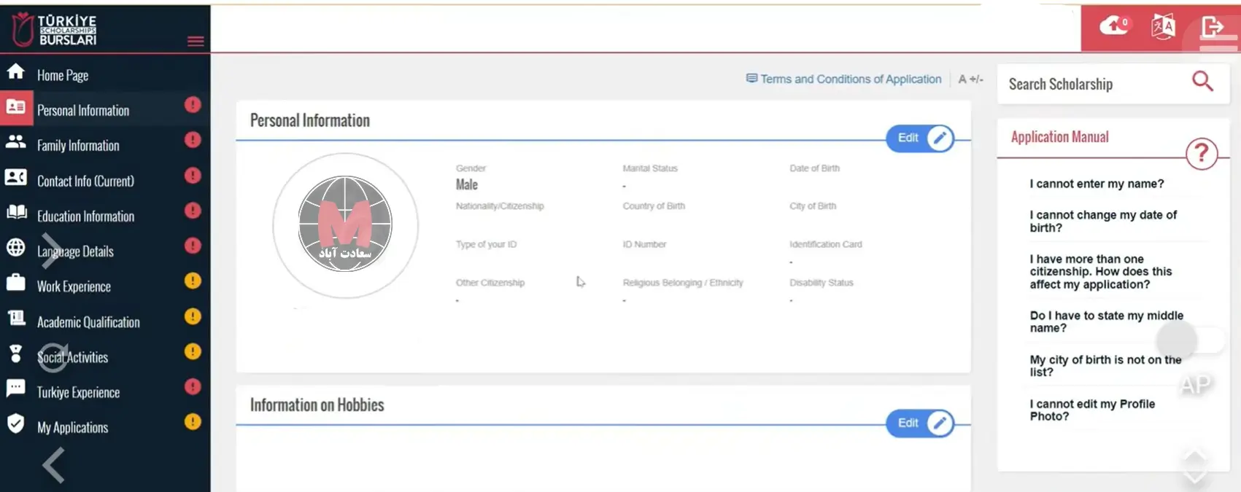Expand "I cannot change my date of birth?"
The width and height of the screenshot is (1241, 492).
click(1102, 221)
